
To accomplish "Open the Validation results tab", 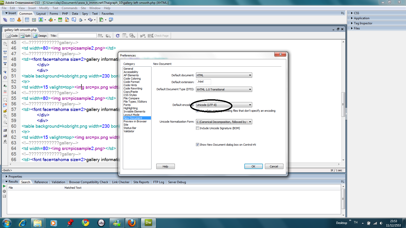I will (58, 182).
